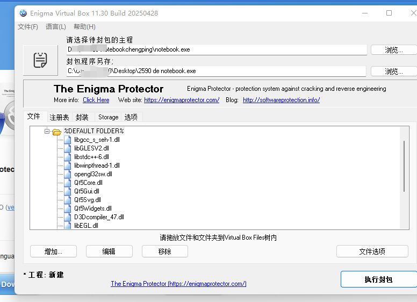Select libwinpthread-1.dll in file tree

[x=97, y=166]
